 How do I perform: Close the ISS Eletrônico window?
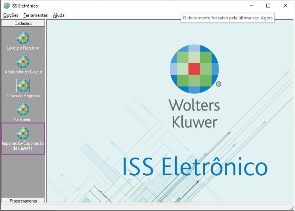(x=285, y=6)
